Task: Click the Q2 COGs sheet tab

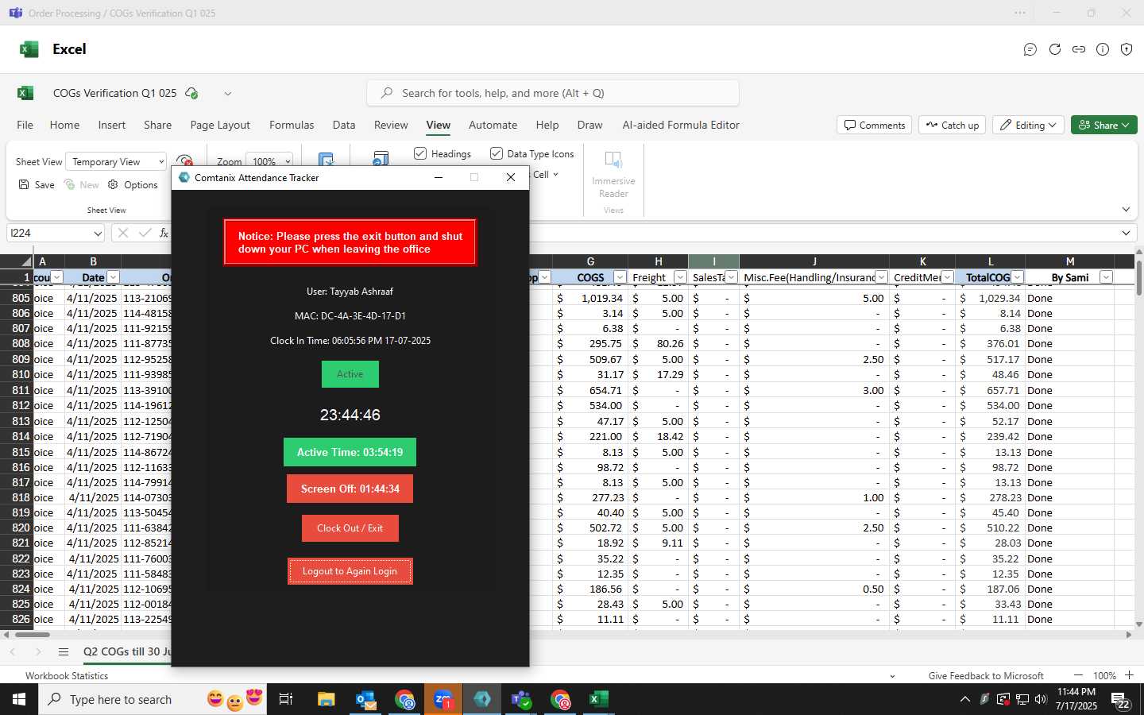Action: (126, 651)
